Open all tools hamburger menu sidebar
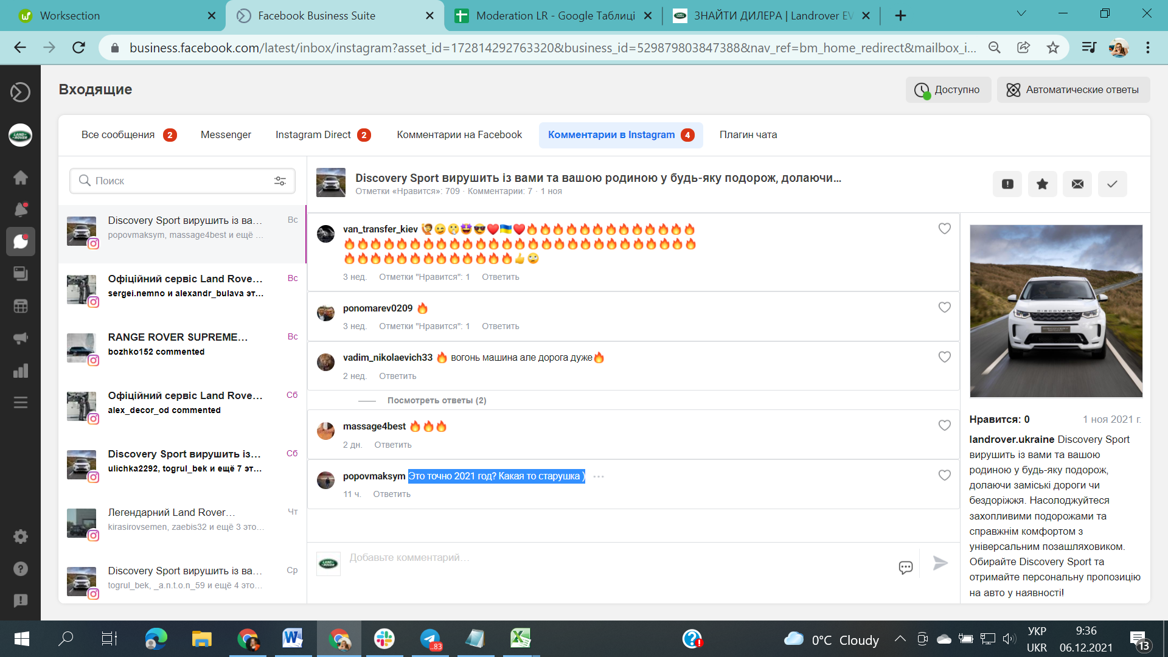Viewport: 1168px width, 657px height. (21, 403)
